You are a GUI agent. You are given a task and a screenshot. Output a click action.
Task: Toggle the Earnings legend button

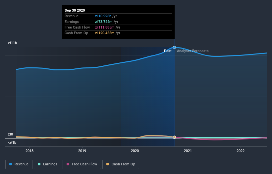tap(47, 164)
